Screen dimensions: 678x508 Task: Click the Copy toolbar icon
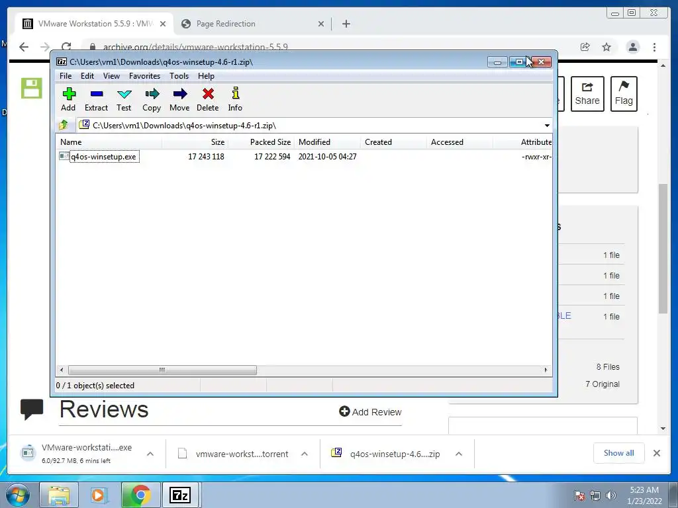152,99
